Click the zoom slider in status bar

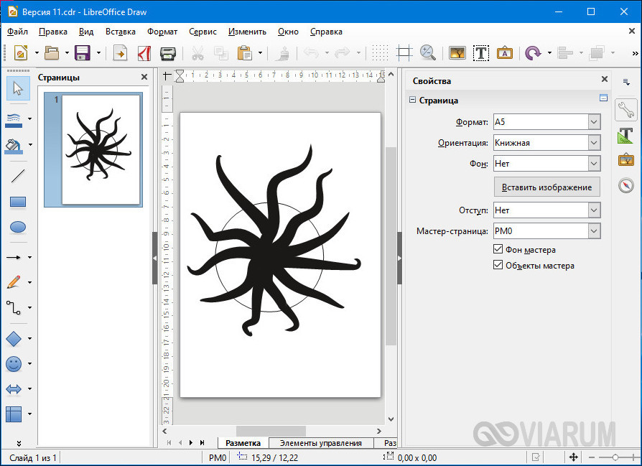click(615, 457)
